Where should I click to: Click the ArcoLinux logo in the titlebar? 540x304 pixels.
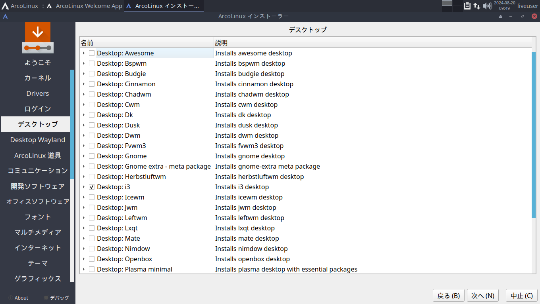5,17
